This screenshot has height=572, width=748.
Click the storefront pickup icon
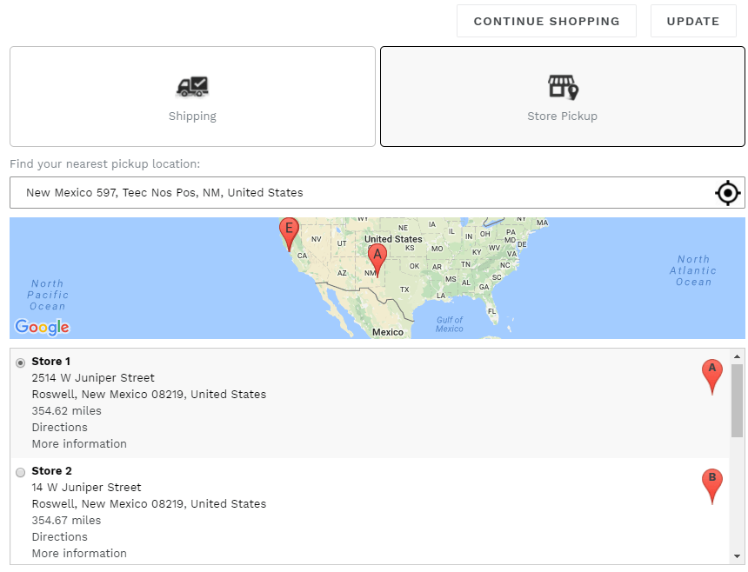(x=563, y=87)
